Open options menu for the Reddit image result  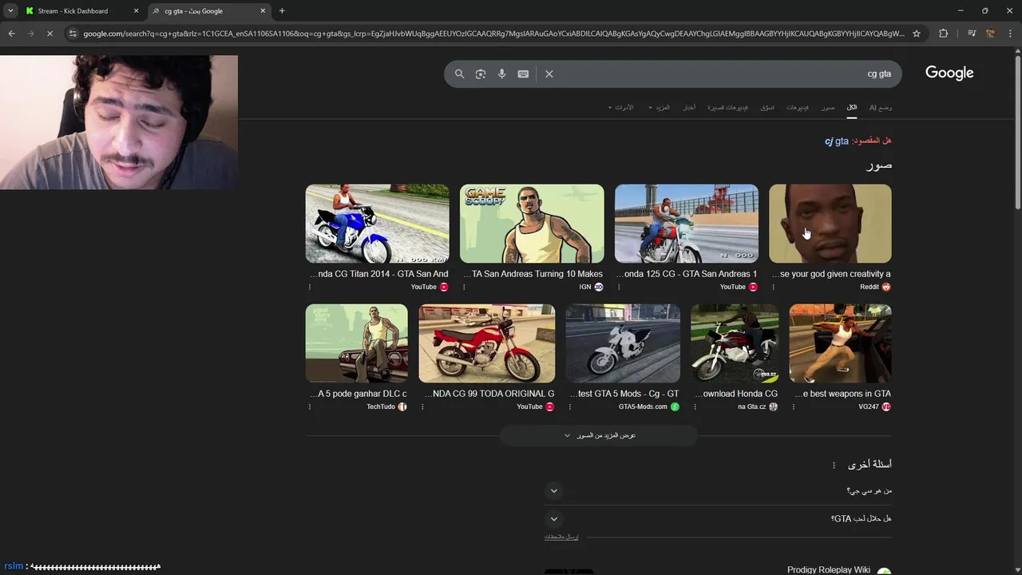point(773,287)
